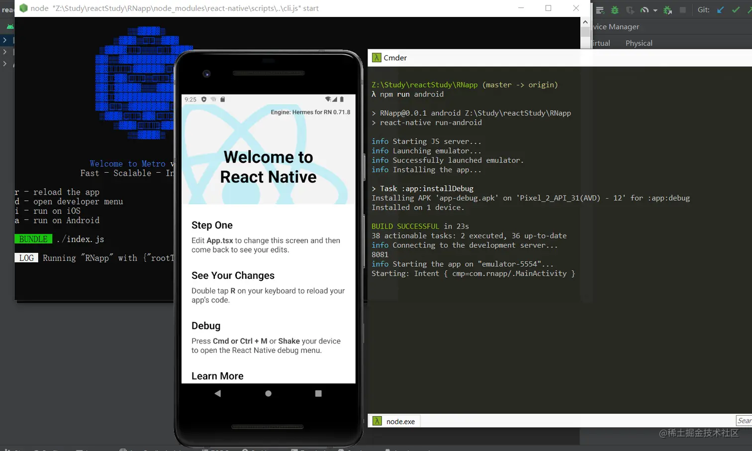This screenshot has width=752, height=451.
Task: Expand the first project tree chevron in the IDE
Action: (5, 40)
